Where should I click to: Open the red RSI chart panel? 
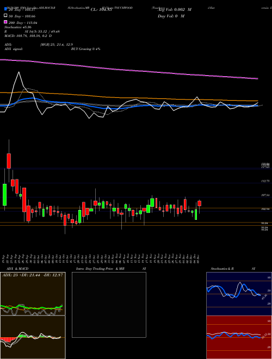pos(239,337)
